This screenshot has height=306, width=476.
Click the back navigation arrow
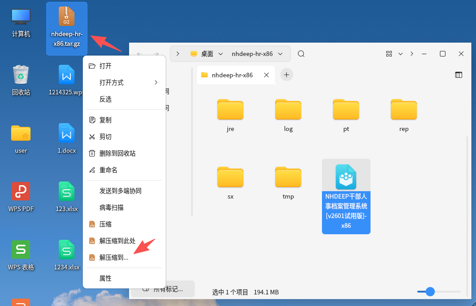coord(139,54)
